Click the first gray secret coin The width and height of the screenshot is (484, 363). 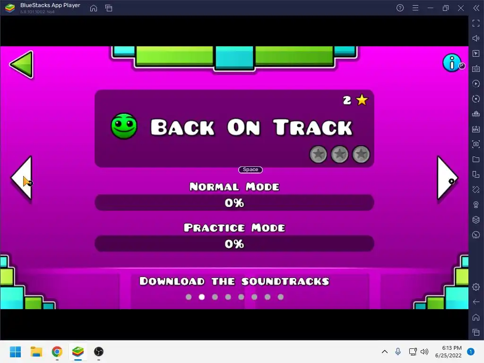tap(318, 154)
